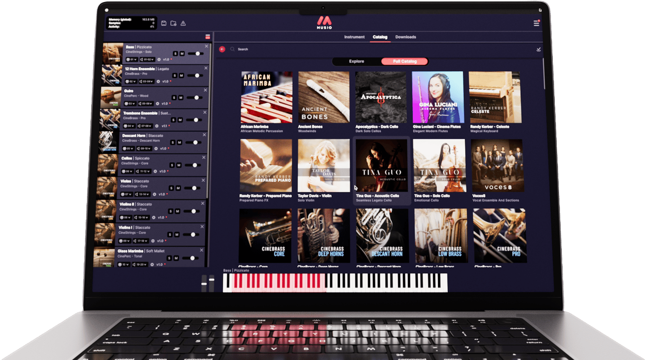The image size is (646, 360).
Task: Select the Explore view
Action: pyautogui.click(x=357, y=61)
